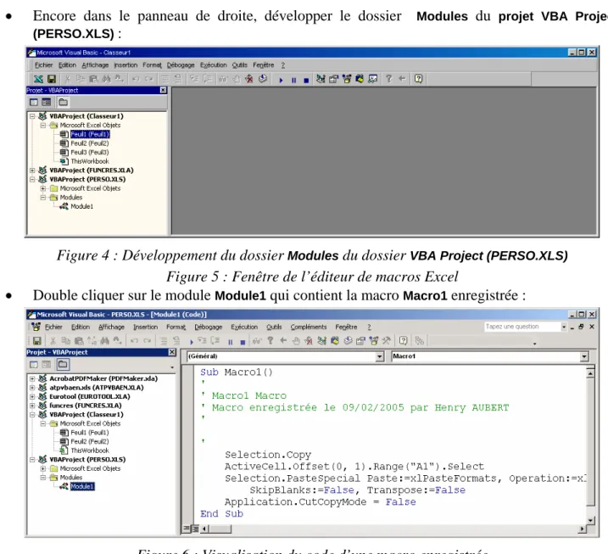Click the help box icon in top window toolbar
608x554 pixels.
pyautogui.click(x=418, y=79)
